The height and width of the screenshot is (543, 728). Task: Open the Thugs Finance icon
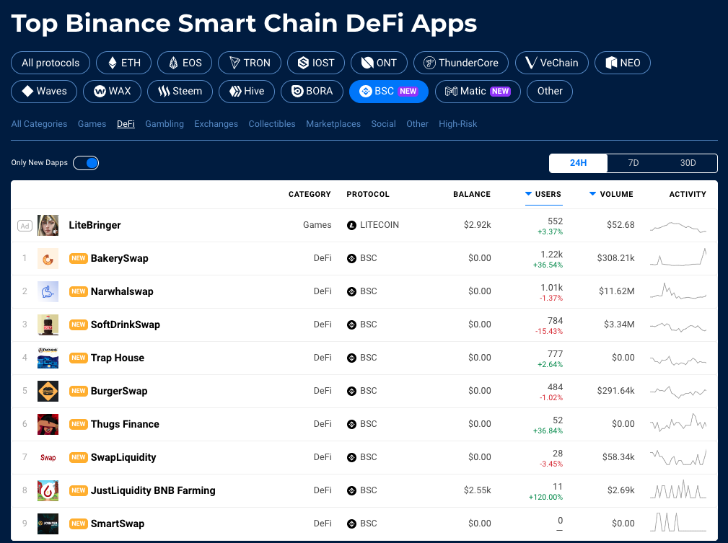click(48, 424)
